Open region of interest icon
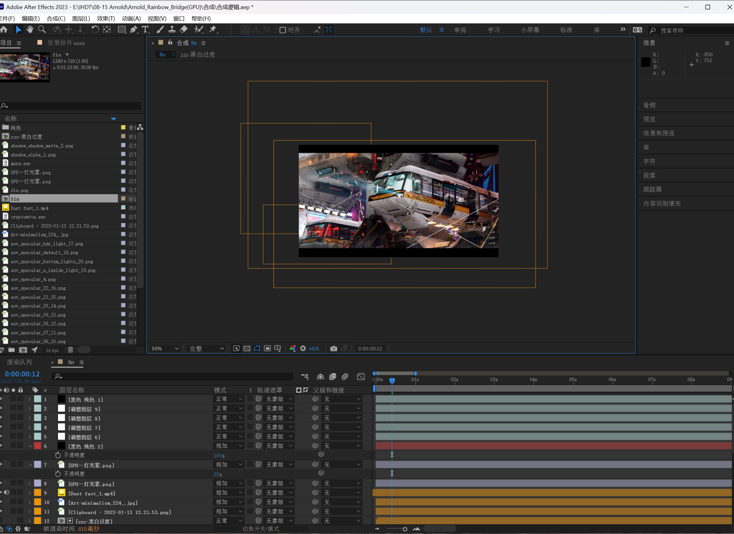Image resolution: width=734 pixels, height=534 pixels. (267, 349)
